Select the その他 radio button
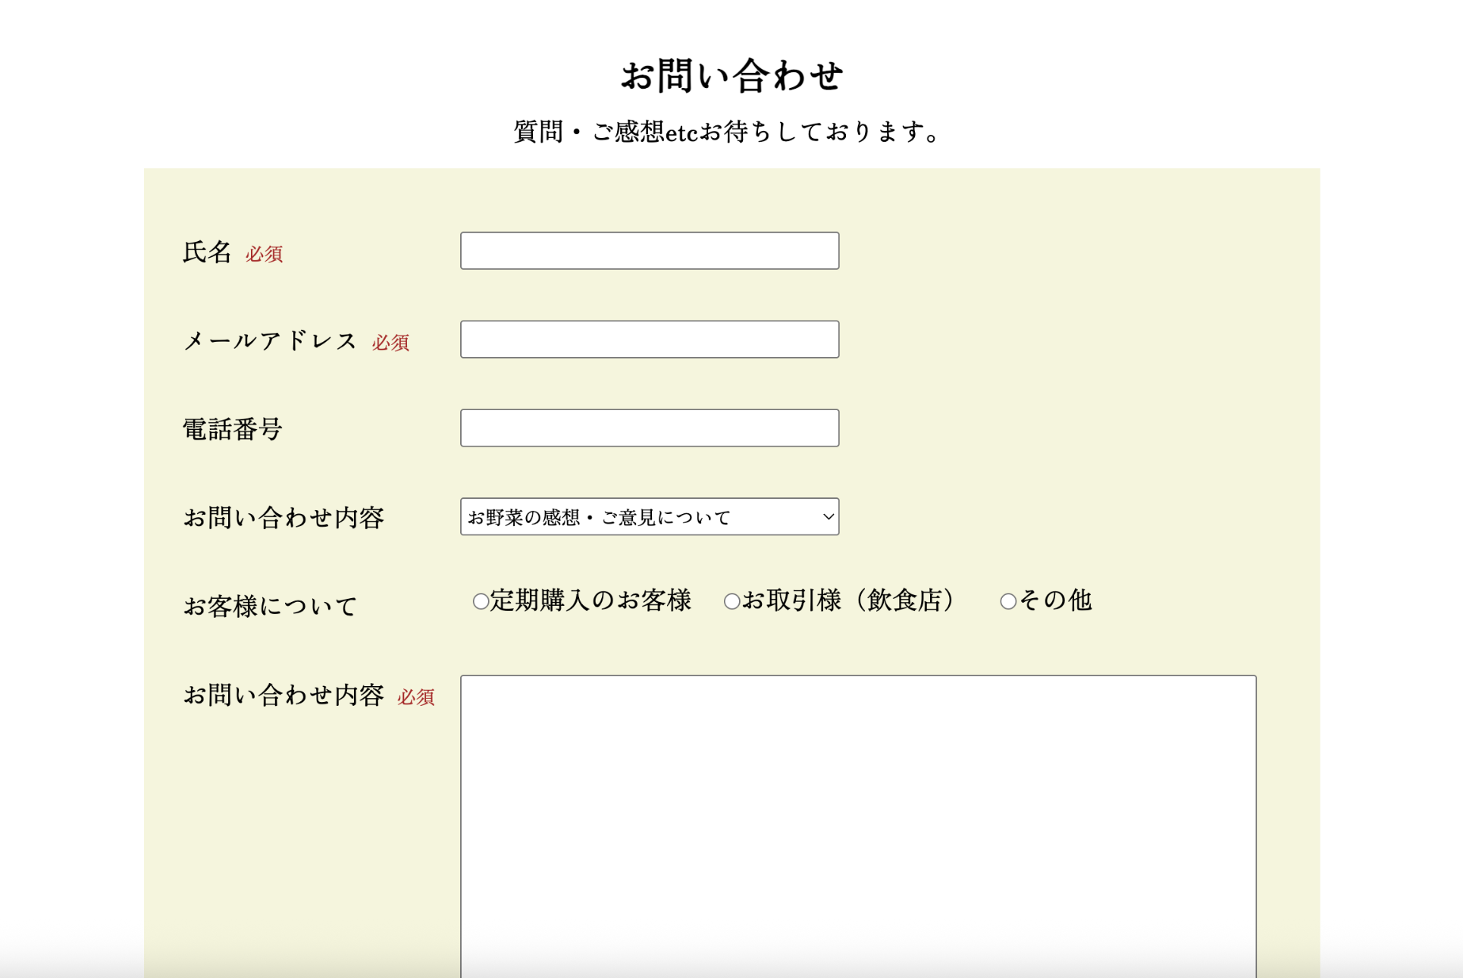1463x978 pixels. point(1007,602)
